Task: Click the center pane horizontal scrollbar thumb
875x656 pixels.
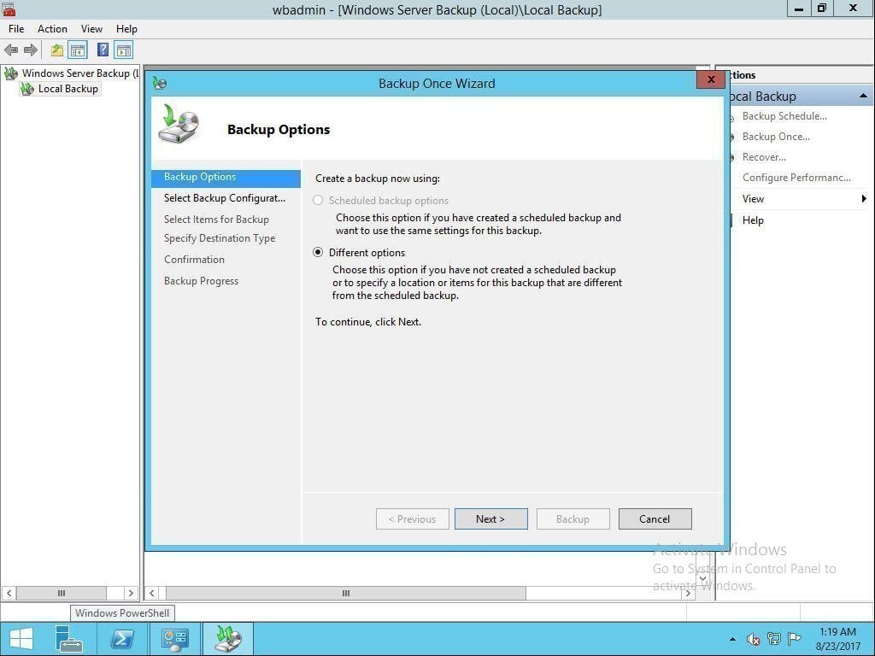Action: [346, 593]
